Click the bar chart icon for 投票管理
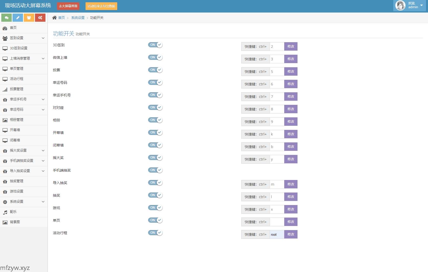Viewport: 428px width, 272px height. 5,89
